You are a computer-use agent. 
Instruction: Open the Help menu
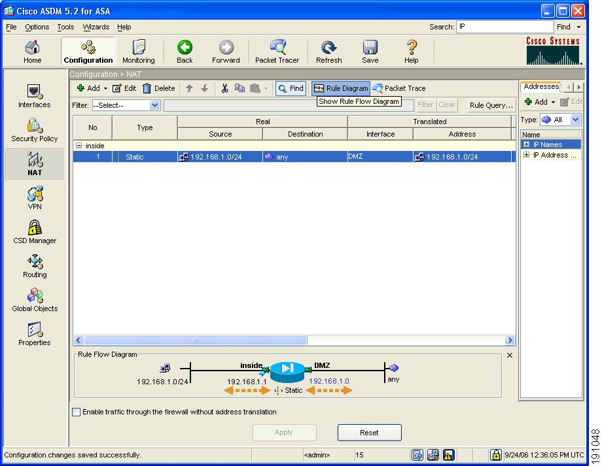click(124, 27)
